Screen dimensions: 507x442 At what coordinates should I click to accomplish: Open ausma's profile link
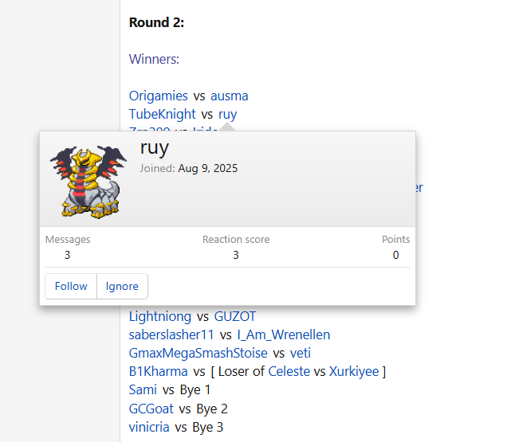tap(230, 96)
